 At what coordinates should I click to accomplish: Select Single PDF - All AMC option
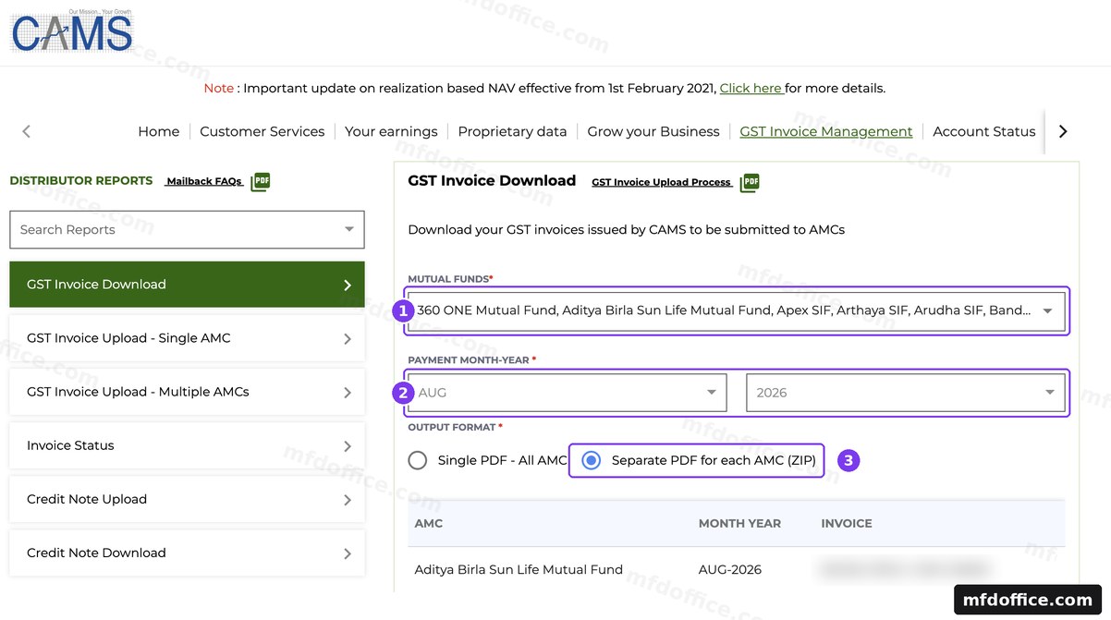pyautogui.click(x=418, y=460)
